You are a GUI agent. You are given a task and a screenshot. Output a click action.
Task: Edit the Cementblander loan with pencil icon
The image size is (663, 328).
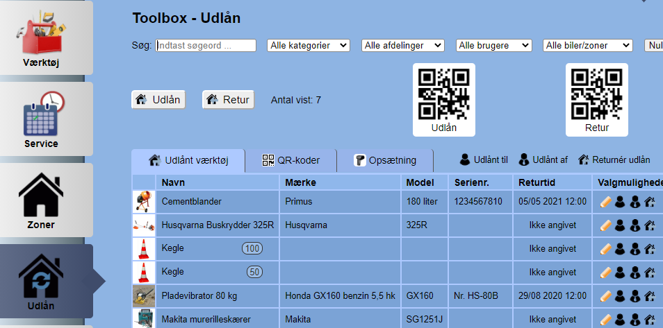click(x=605, y=202)
